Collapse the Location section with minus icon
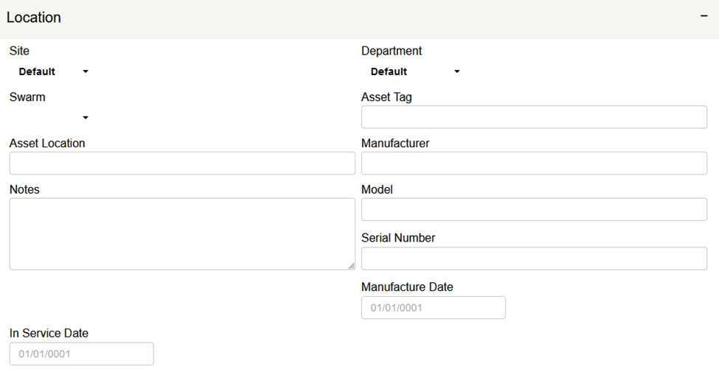 [x=704, y=17]
